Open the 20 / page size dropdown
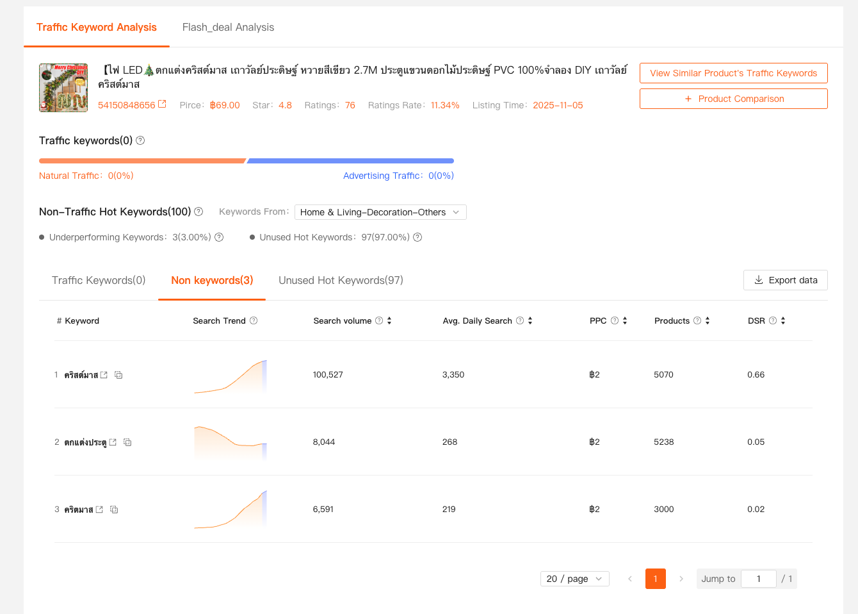Viewport: 858px width, 614px height. [x=574, y=579]
